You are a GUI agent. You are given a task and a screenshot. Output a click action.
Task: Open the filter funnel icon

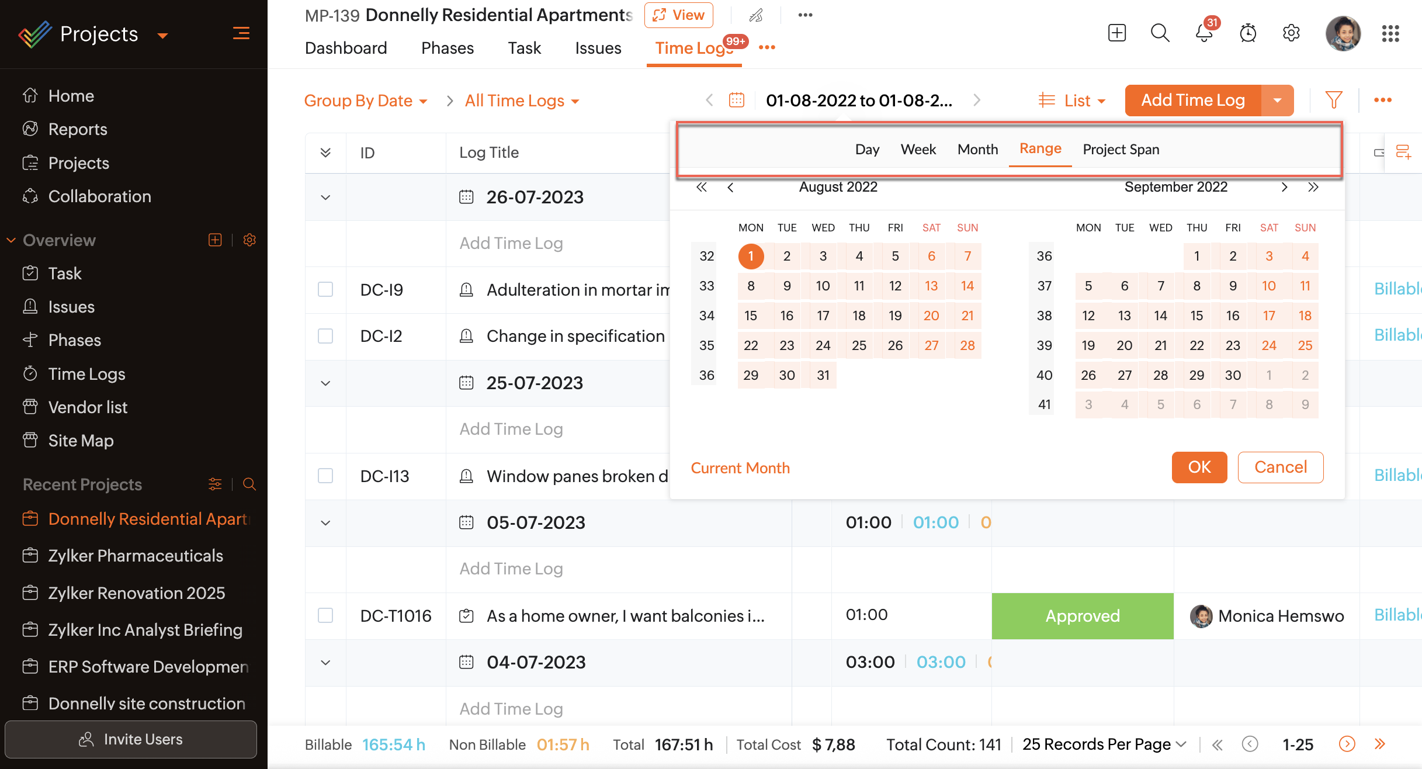(1333, 101)
